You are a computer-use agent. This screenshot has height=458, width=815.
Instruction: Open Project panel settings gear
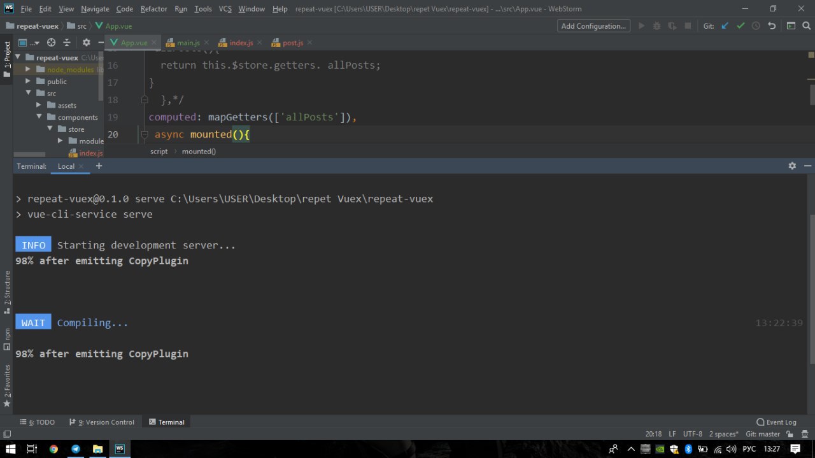(87, 43)
